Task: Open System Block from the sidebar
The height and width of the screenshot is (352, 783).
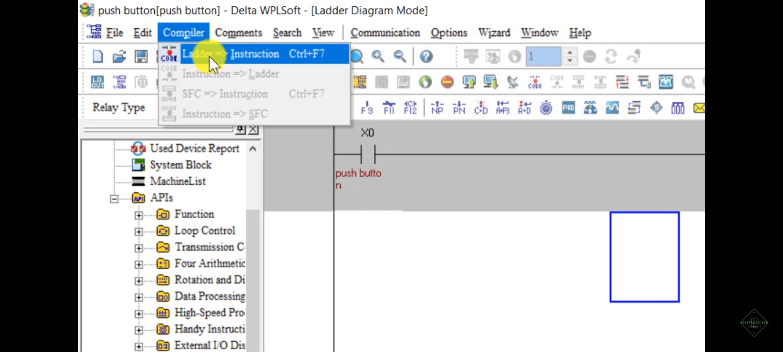Action: pos(181,165)
